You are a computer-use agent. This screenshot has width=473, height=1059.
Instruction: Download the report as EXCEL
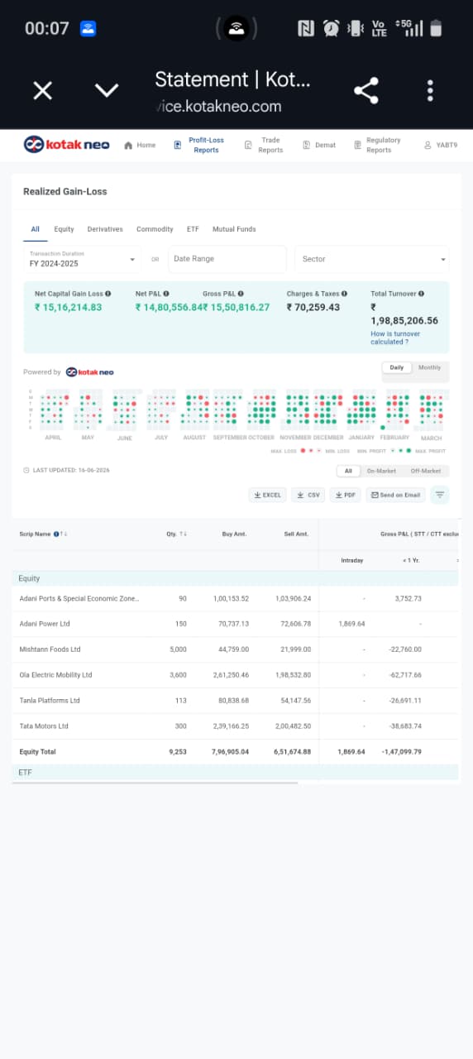coord(267,495)
